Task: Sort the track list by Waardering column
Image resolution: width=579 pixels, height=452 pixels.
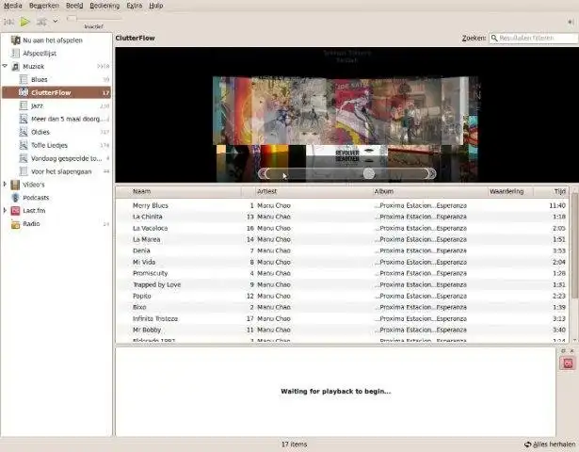Action: tap(510, 191)
